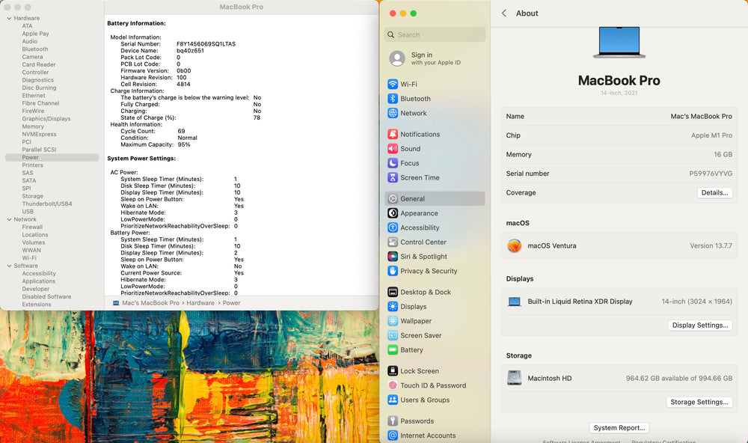
Task: Click the Bluetooth icon in System Settings sidebar
Action: (x=393, y=98)
